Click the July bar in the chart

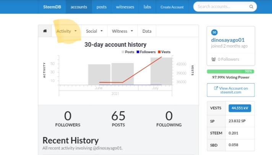coord(161,71)
